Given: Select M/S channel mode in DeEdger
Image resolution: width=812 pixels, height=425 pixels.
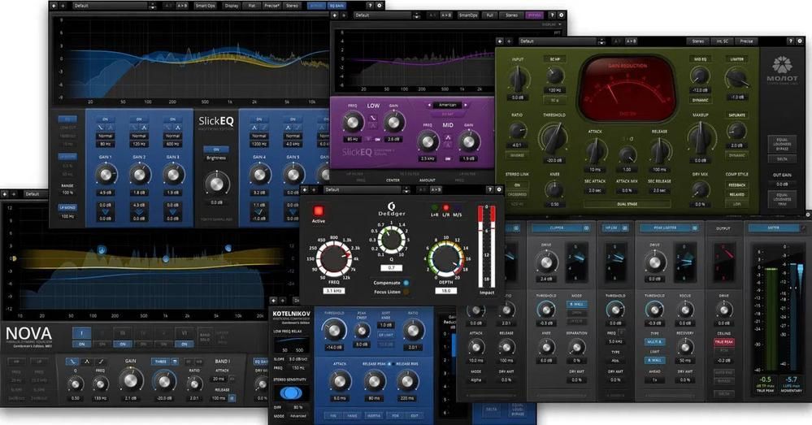Looking at the screenshot, I should pyautogui.click(x=458, y=208).
